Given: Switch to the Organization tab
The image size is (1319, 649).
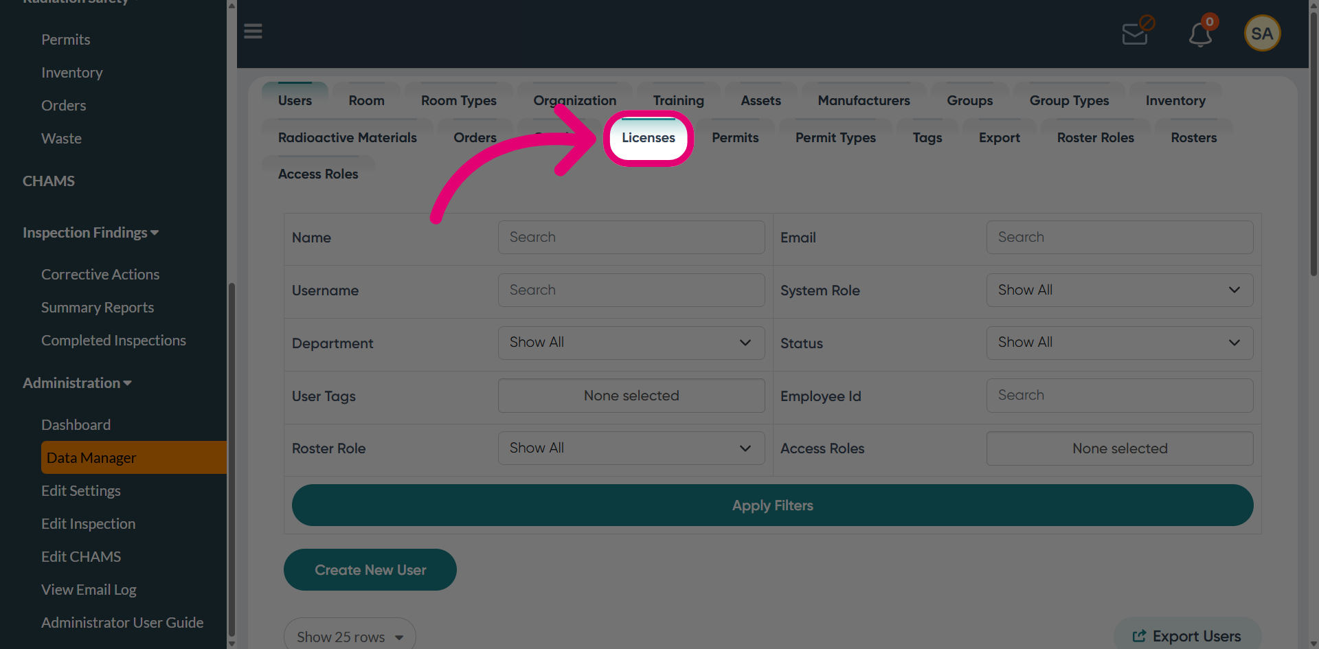Looking at the screenshot, I should pyautogui.click(x=575, y=100).
